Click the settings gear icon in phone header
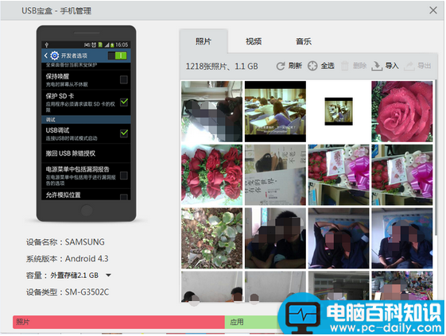 [x=55, y=56]
